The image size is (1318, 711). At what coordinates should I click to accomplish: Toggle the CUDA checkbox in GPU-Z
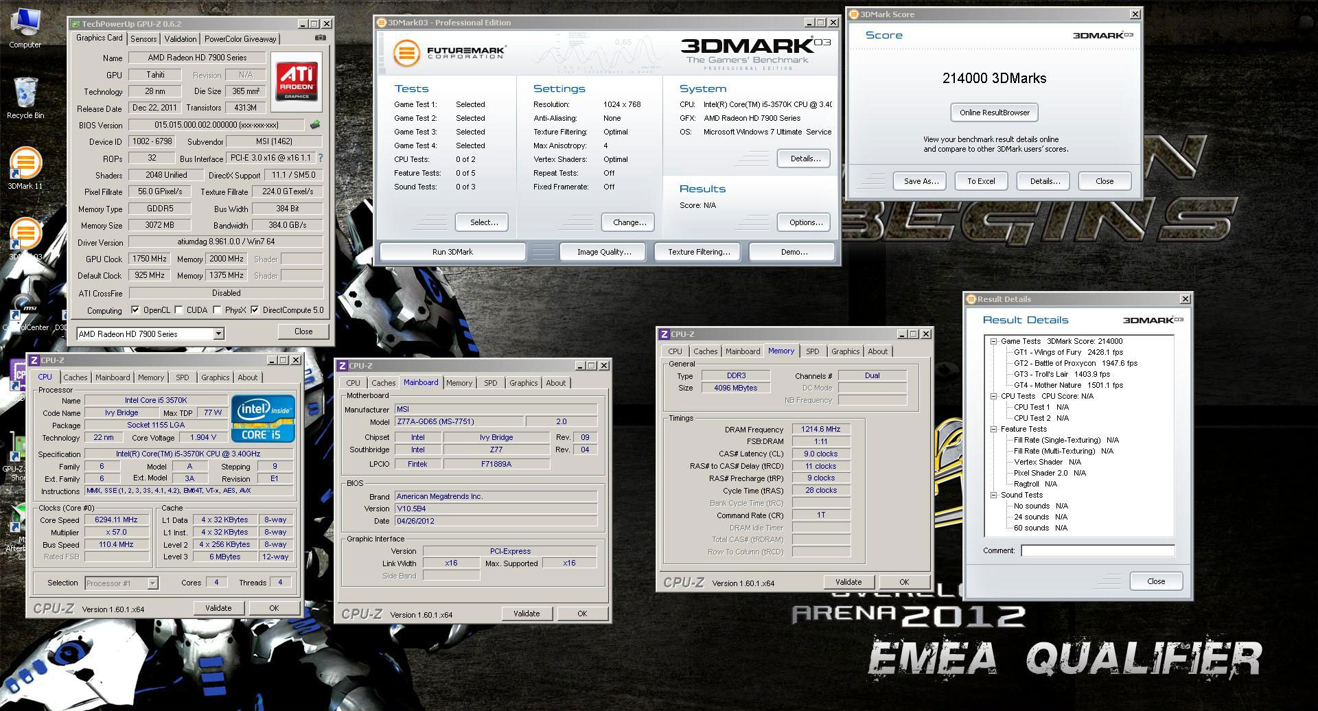(x=179, y=310)
